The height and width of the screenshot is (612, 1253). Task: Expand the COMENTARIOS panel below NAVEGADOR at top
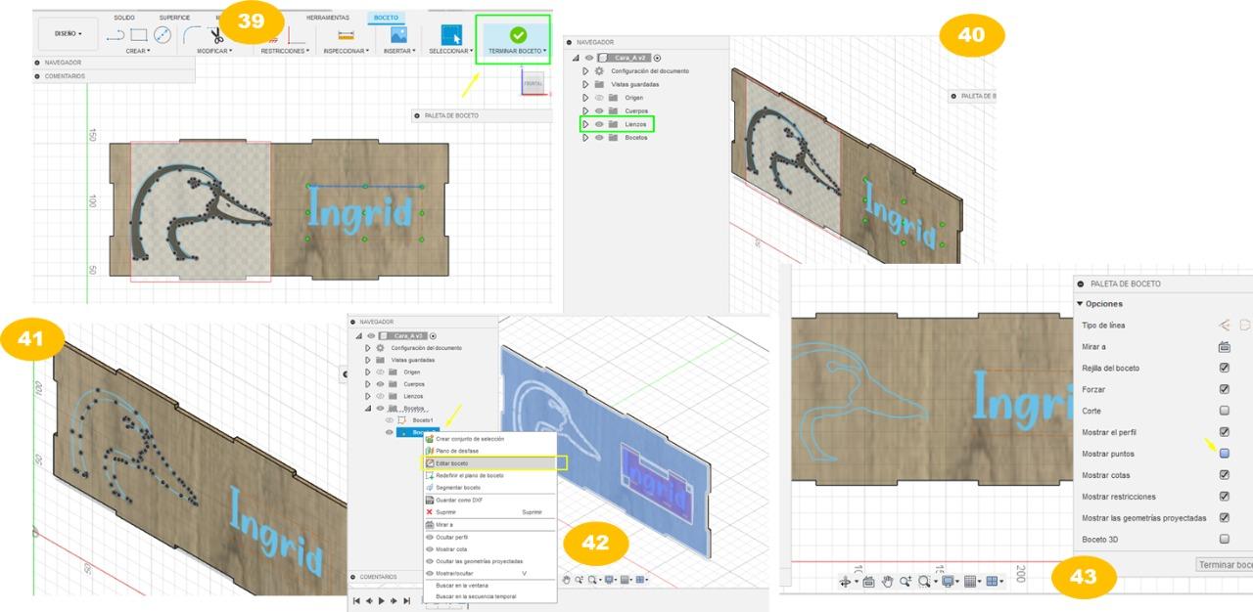pyautogui.click(x=38, y=75)
